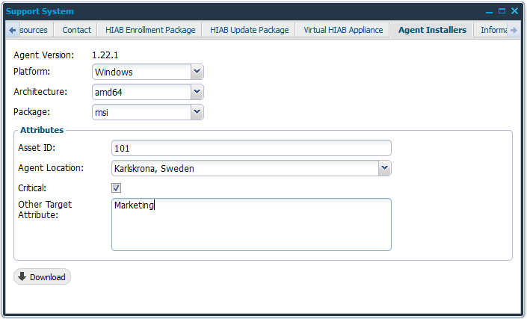Open the Architecture dropdown arrow
The image size is (527, 319).
(197, 92)
